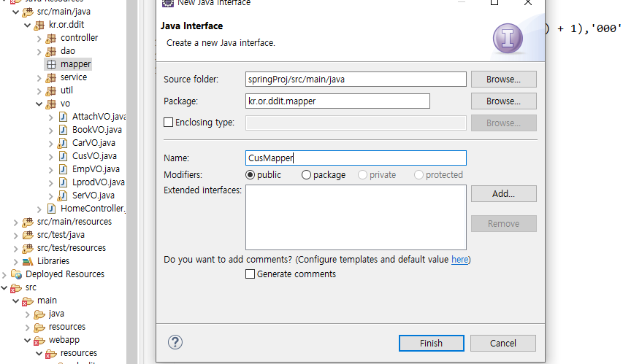Click the SerVO.java file icon

tap(62, 195)
